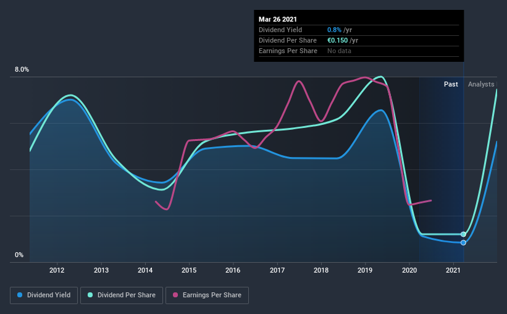Click the 2016 x-axis label

click(233, 270)
